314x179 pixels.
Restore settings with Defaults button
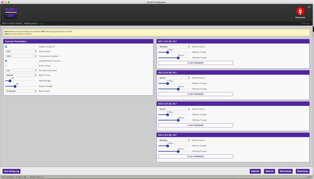(x=255, y=171)
